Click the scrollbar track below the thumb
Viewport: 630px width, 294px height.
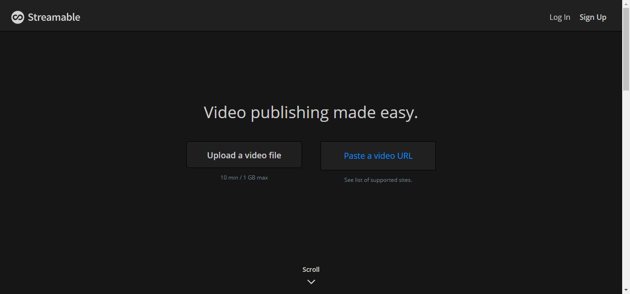[x=626, y=189]
